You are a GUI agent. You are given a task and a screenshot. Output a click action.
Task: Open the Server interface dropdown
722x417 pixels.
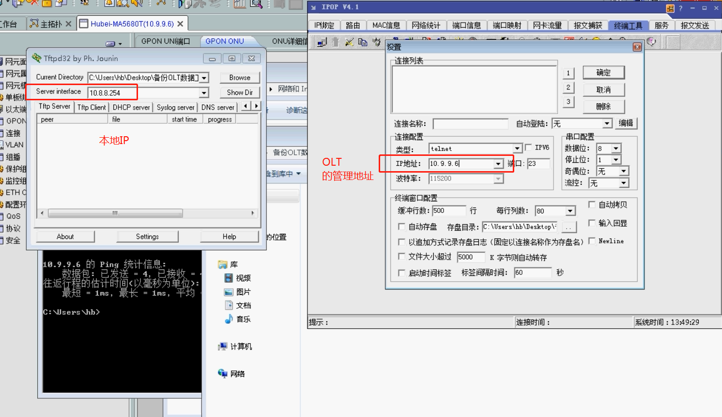tap(204, 93)
